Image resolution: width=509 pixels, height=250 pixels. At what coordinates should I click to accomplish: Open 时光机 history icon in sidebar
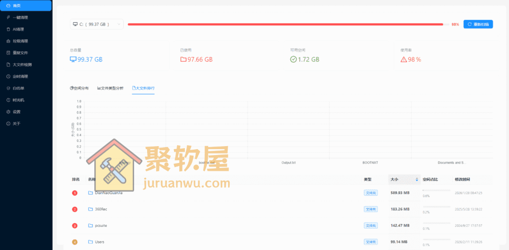click(8, 100)
